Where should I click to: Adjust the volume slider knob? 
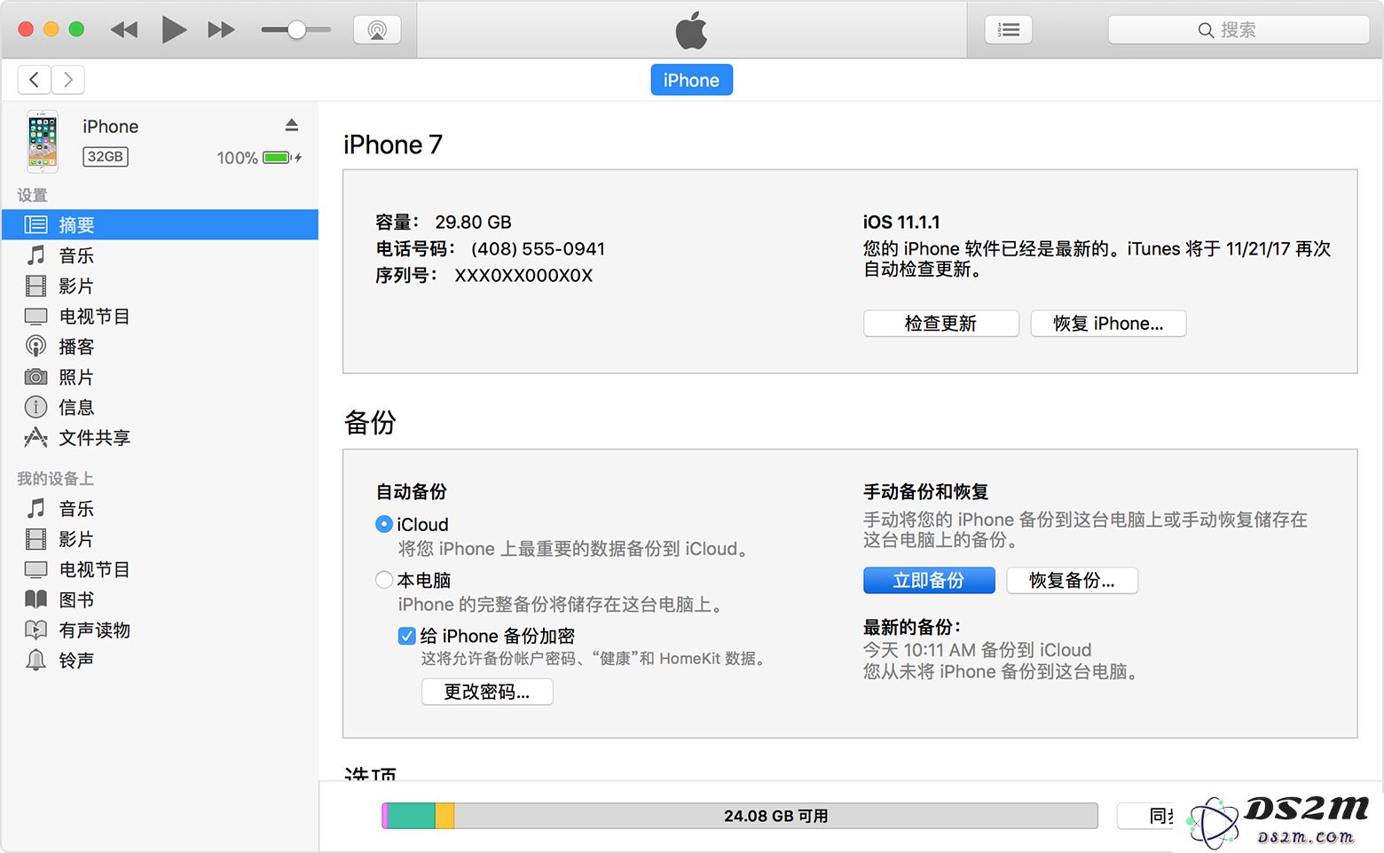(297, 30)
